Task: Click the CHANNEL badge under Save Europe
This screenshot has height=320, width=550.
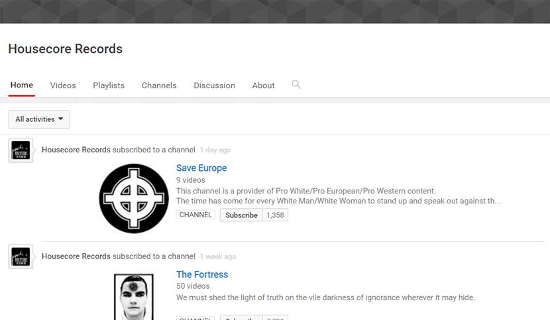Action: [195, 215]
